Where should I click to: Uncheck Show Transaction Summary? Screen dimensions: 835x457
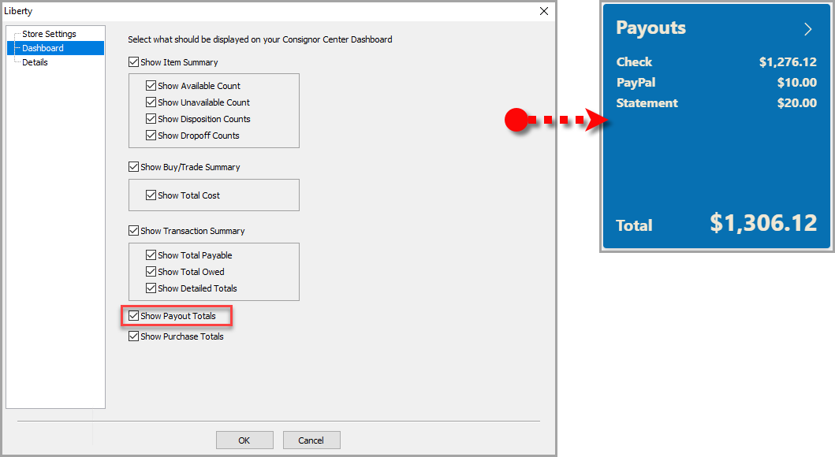coord(134,230)
